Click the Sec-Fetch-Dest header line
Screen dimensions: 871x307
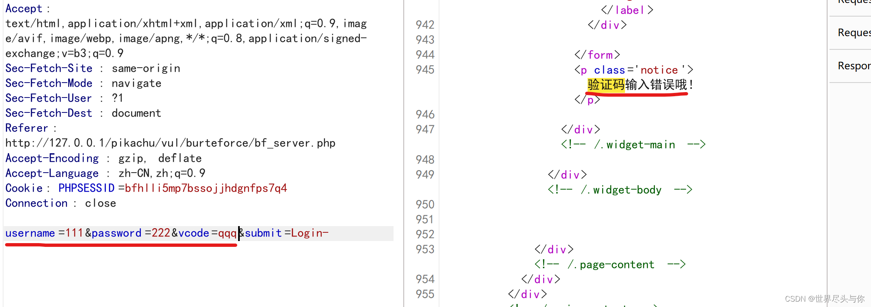(x=83, y=113)
